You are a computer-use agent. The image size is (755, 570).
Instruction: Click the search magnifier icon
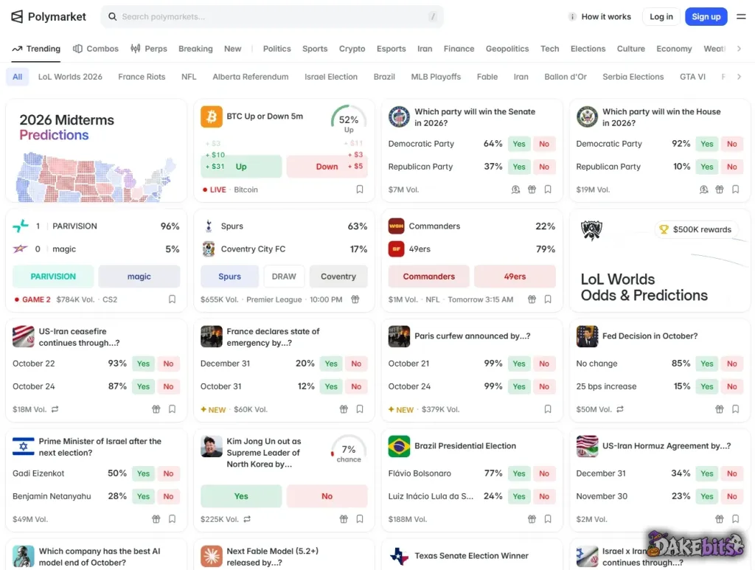point(112,17)
